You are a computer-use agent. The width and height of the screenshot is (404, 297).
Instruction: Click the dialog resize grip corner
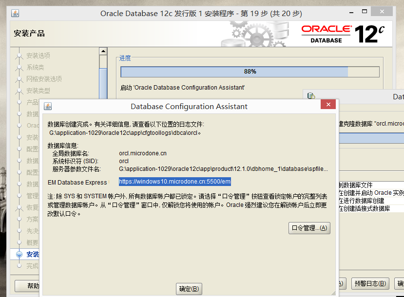333,293
